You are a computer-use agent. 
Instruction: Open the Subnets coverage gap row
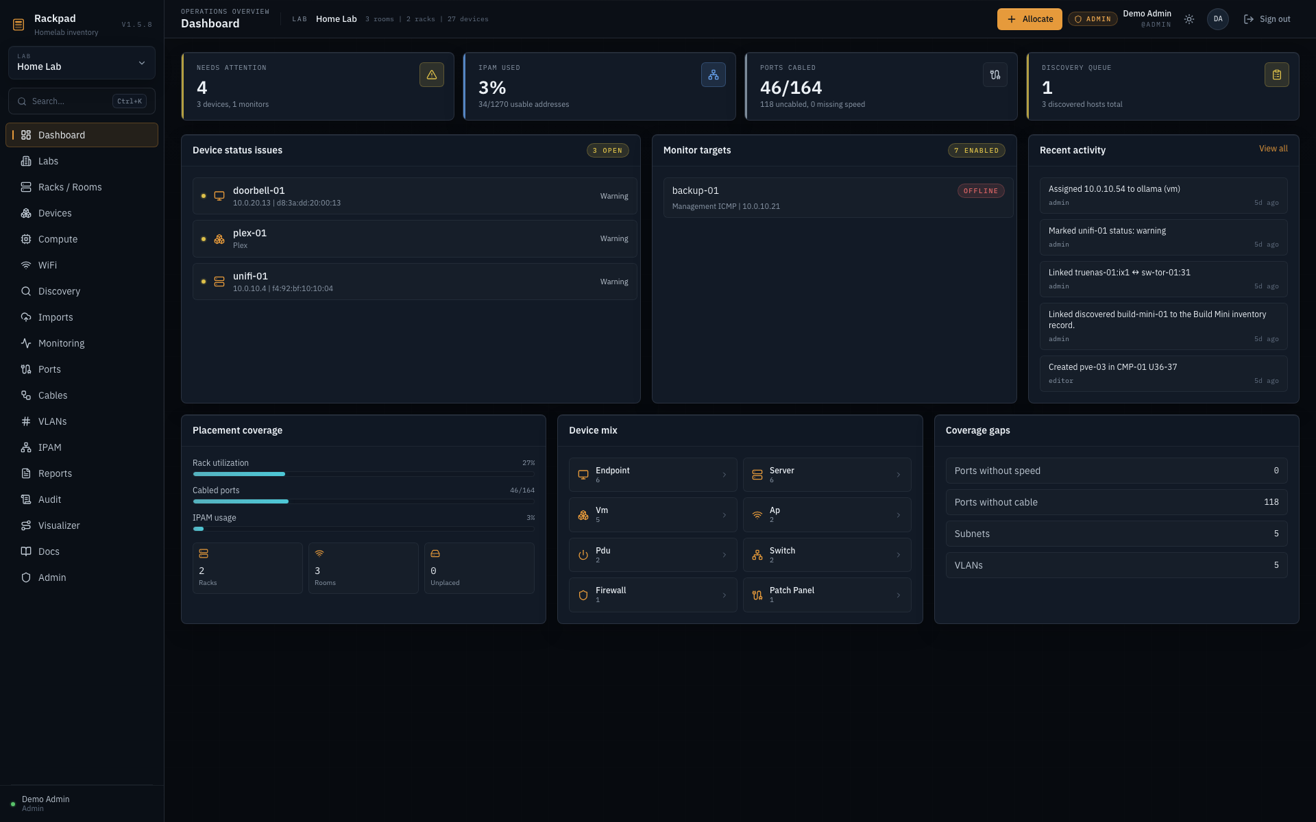tap(1117, 534)
